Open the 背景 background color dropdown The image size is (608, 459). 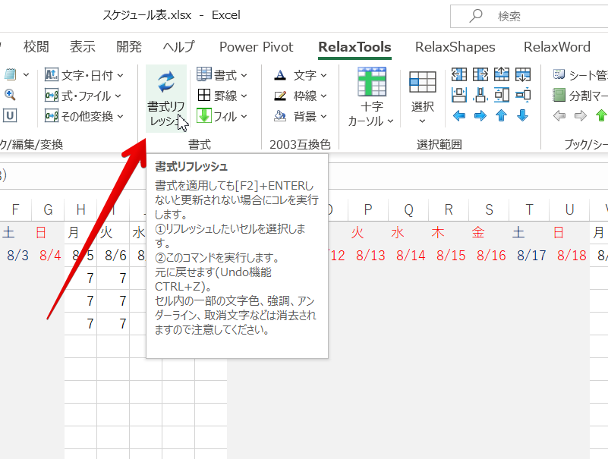(x=301, y=116)
